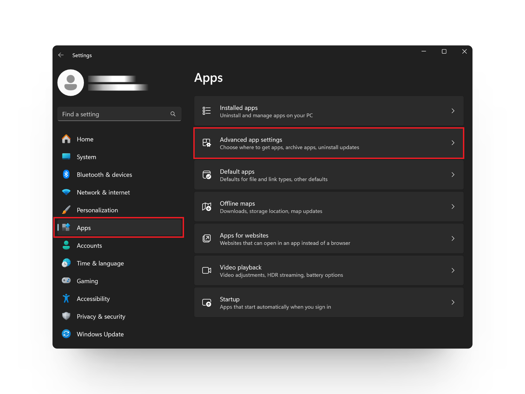The height and width of the screenshot is (394, 525).
Task: Click the Gaming controller icon
Action: [66, 281]
